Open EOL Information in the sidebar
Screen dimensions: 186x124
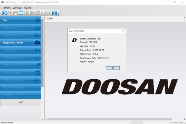(20, 87)
